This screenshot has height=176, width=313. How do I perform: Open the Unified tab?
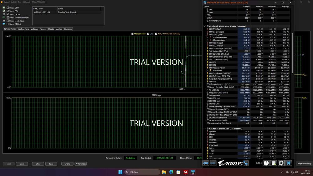coord(59,29)
